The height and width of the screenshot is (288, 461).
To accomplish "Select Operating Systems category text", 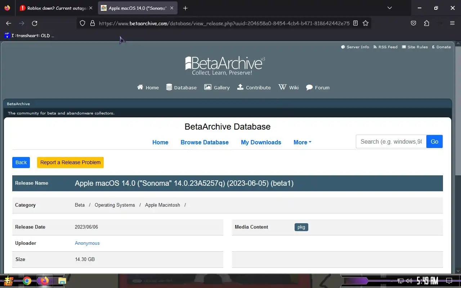I will click(x=115, y=205).
